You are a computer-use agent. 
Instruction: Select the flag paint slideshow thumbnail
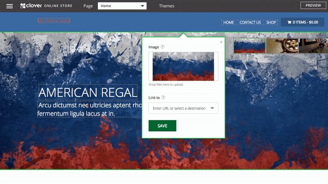pos(250,46)
